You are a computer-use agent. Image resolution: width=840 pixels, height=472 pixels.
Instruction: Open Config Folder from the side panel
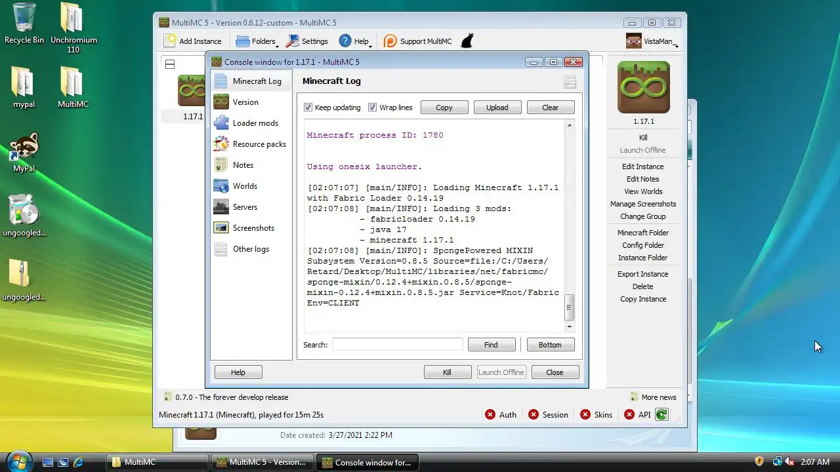pos(643,245)
